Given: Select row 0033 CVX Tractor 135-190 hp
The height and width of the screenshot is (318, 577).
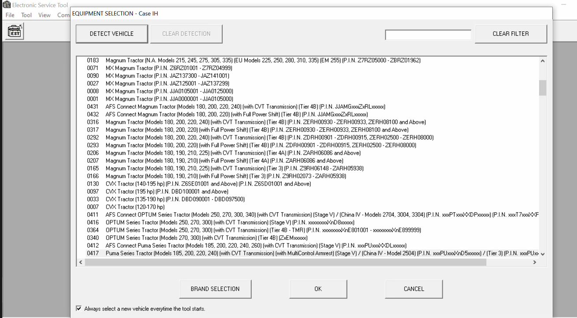Looking at the screenshot, I should [307, 199].
